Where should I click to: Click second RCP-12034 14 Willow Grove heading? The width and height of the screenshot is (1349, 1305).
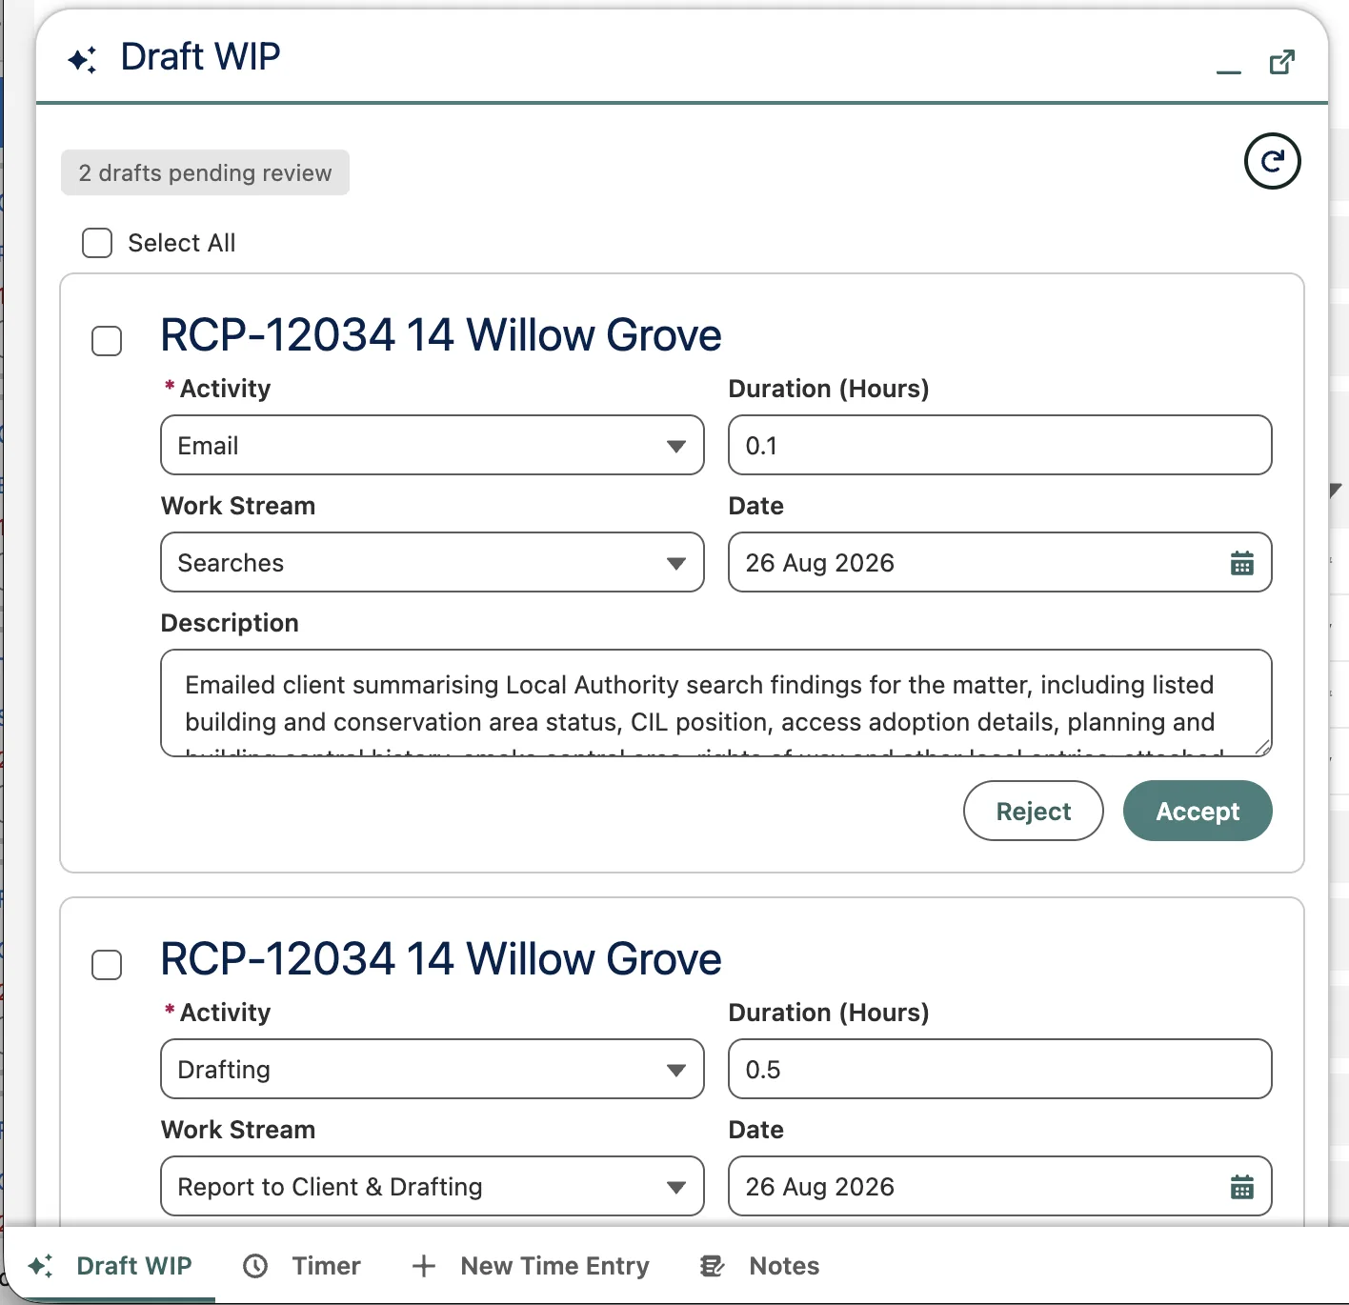coord(441,959)
